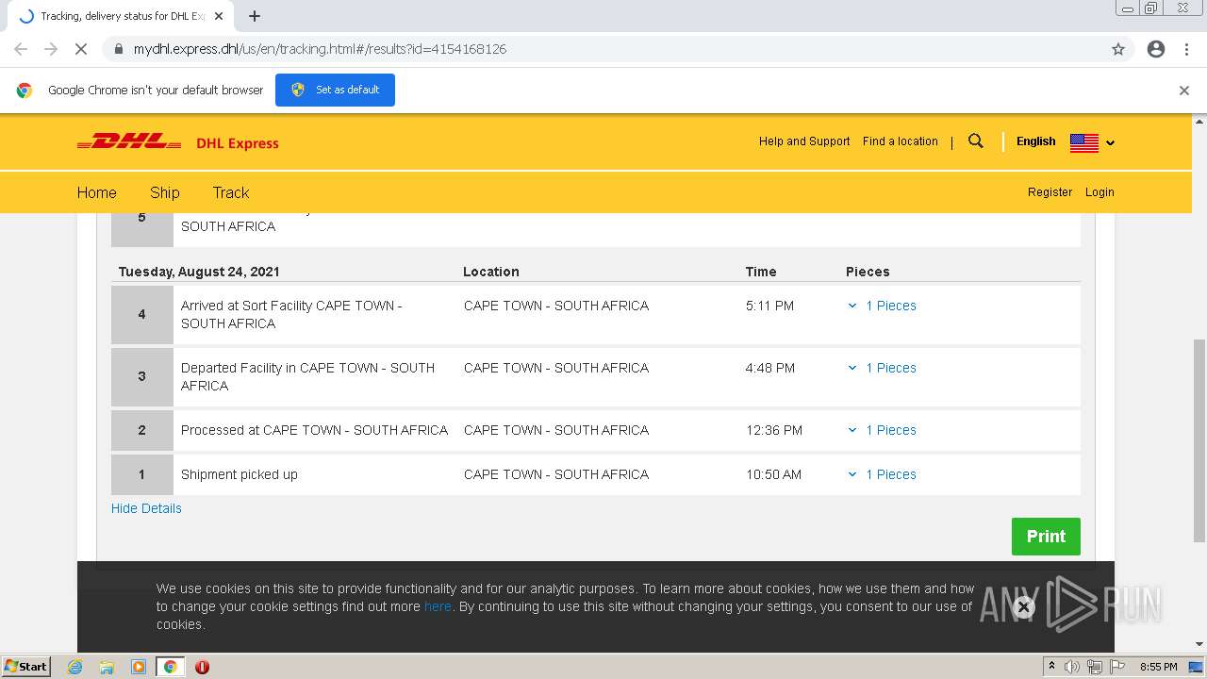Click the Pieces column header

(868, 272)
